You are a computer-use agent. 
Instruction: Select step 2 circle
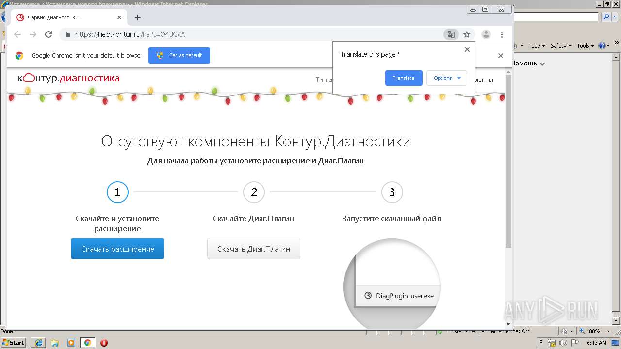coord(254,192)
